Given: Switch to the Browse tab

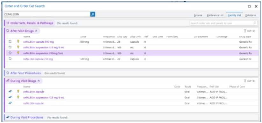Looking at the screenshot, I should (x=198, y=15).
